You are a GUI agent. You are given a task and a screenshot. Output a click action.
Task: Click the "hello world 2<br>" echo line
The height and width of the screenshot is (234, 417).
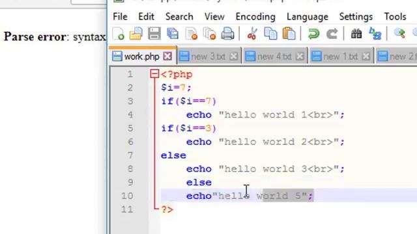coord(265,142)
